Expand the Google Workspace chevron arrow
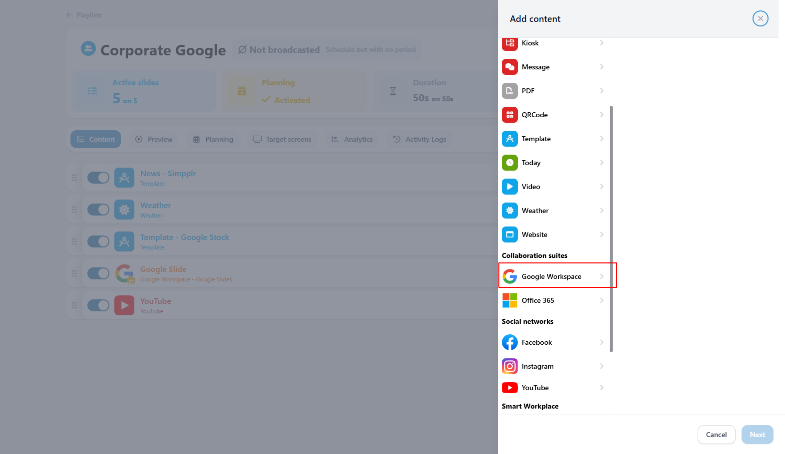This screenshot has height=454, width=785. pyautogui.click(x=602, y=276)
